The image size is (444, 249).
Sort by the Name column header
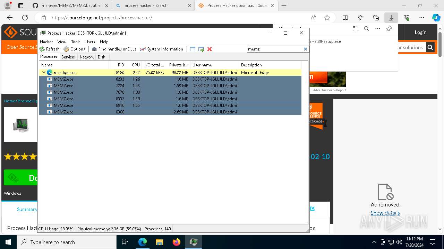74,65
